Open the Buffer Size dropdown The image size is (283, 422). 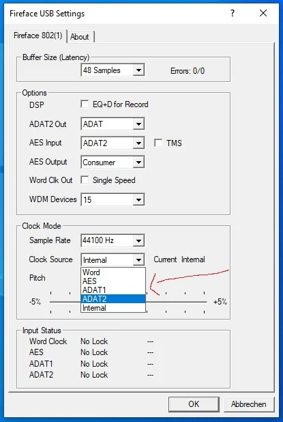[138, 70]
